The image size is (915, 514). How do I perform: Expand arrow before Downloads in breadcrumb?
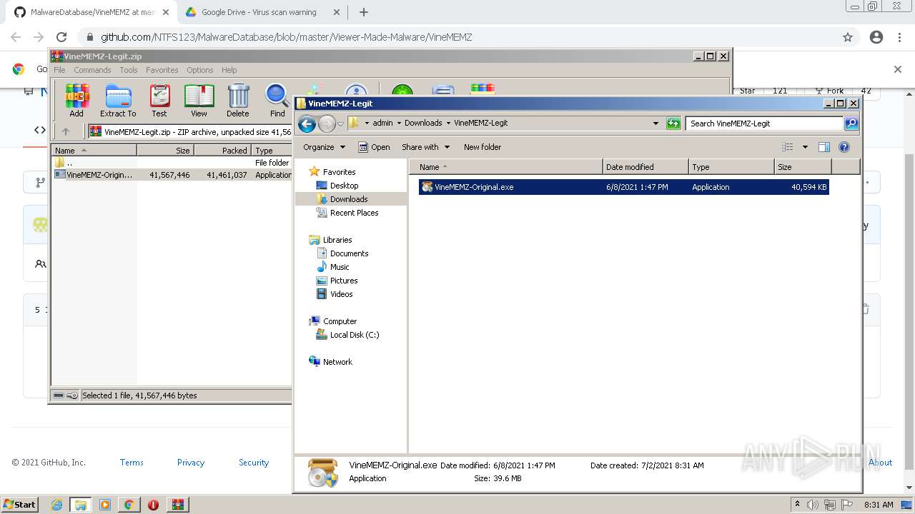tap(399, 123)
